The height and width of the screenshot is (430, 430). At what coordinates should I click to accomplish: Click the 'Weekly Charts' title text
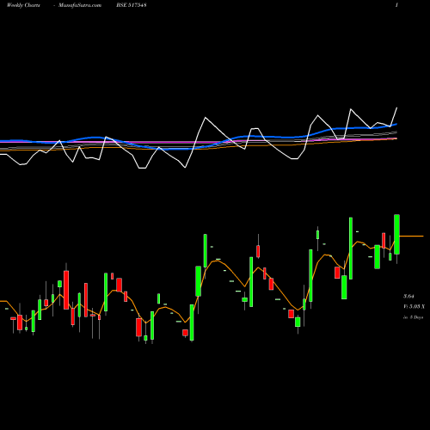23,5
